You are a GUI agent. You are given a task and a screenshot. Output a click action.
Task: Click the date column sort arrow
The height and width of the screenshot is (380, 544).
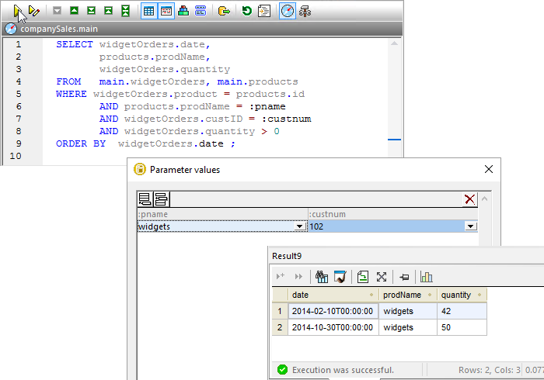pos(371,295)
